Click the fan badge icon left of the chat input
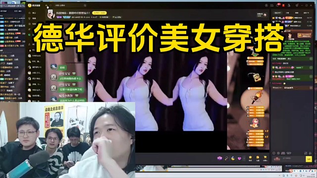This screenshot has width=317, height=178. (x=277, y=159)
